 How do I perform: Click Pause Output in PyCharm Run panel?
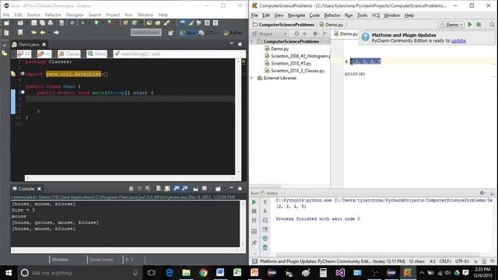pyautogui.click(x=254, y=220)
